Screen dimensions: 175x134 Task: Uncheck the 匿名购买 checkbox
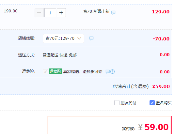click(x=152, y=103)
